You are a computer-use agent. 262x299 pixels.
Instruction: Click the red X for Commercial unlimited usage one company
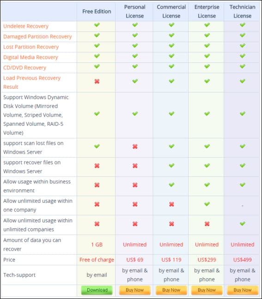tap(171, 204)
